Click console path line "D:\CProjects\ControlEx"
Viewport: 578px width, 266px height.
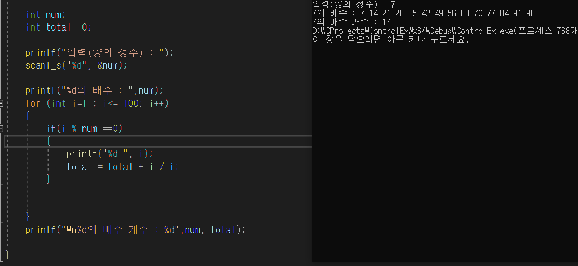[445, 31]
